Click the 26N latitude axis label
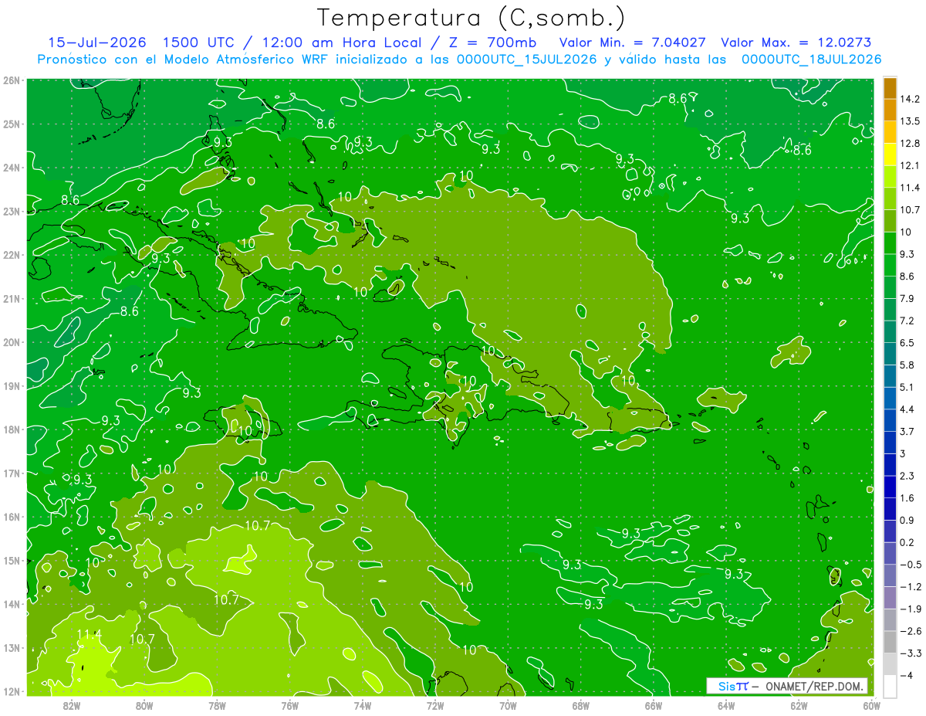The width and height of the screenshot is (926, 716). [11, 80]
